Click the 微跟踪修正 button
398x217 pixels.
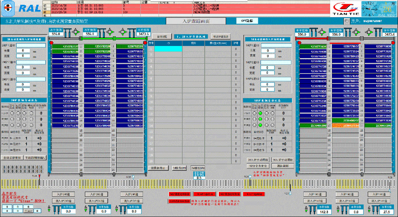[x=158, y=168]
